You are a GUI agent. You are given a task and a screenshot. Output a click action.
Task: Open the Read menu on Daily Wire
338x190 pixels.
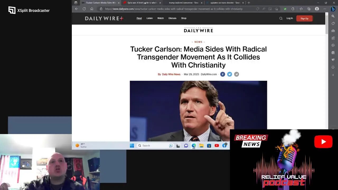139,18
